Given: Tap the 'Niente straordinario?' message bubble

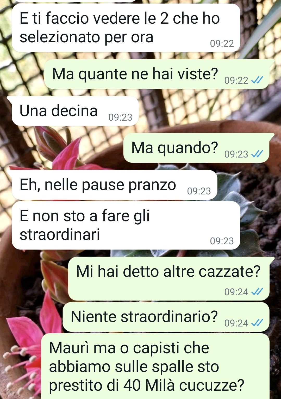Looking at the screenshot, I should click(166, 317).
